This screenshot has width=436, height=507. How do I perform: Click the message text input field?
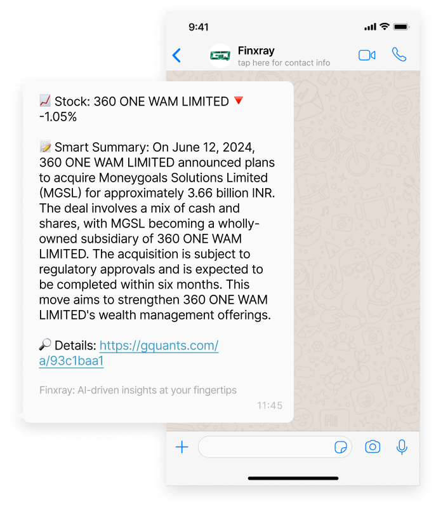(x=275, y=447)
